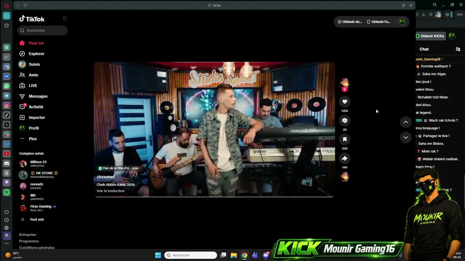This screenshot has width=465, height=261.
Task: Open Opera sidebar WhatsApp icon
Action: click(7, 86)
